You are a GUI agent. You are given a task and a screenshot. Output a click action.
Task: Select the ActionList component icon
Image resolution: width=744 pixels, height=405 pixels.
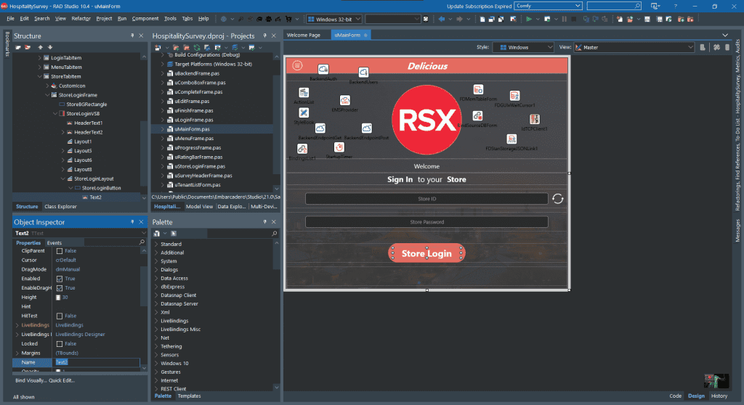point(304,92)
